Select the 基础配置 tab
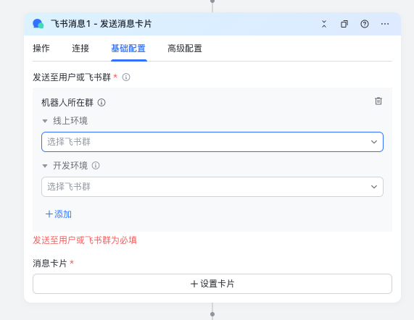The image size is (414, 320). point(128,49)
